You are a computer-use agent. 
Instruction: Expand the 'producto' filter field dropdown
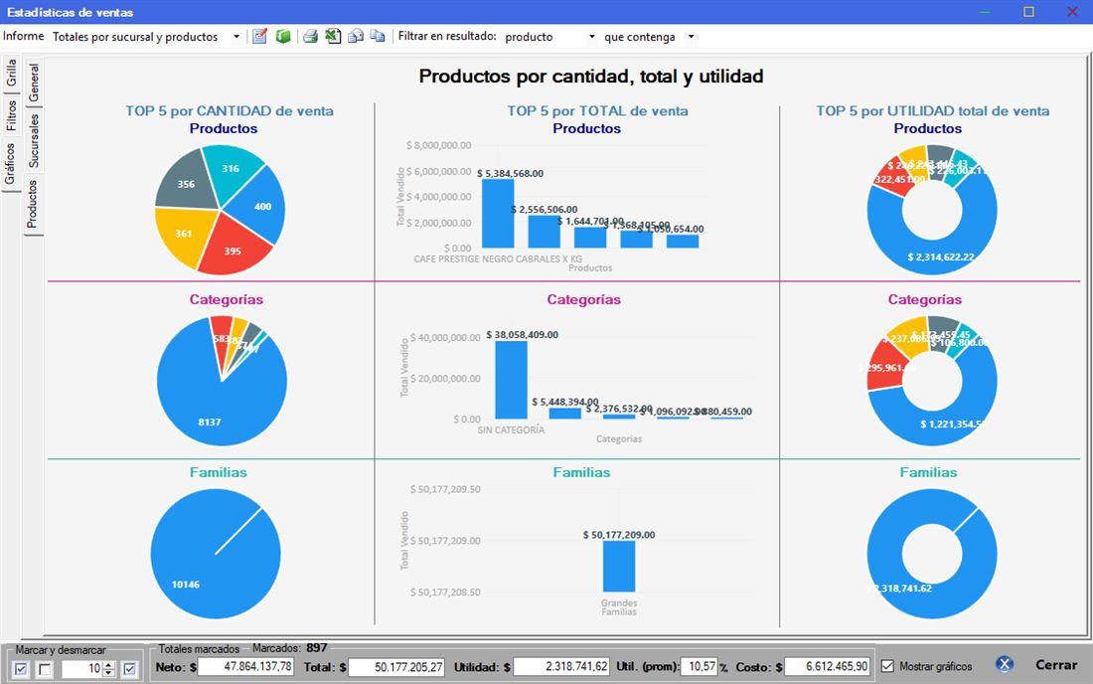coord(592,37)
